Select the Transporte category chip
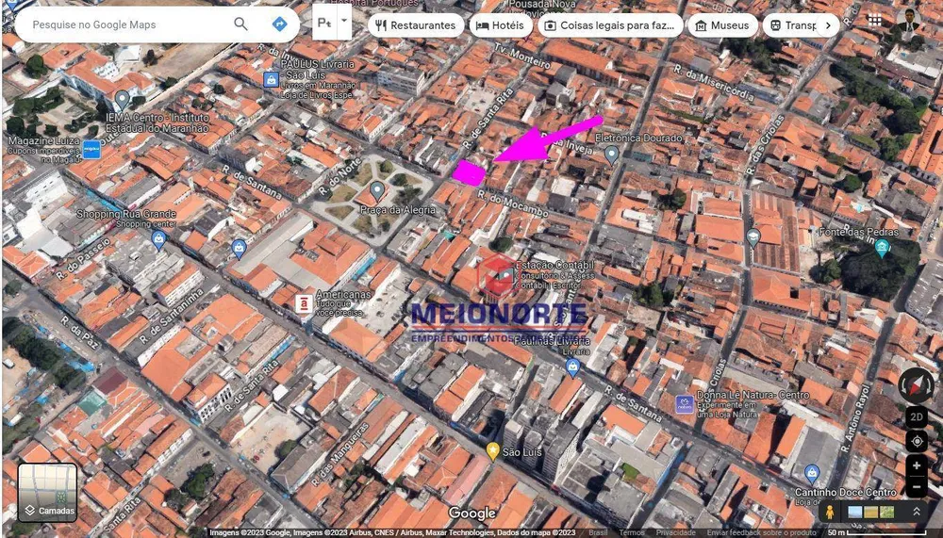943x538 pixels. pos(793,25)
